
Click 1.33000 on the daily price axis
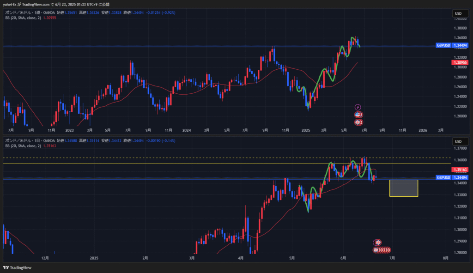pos(461,195)
